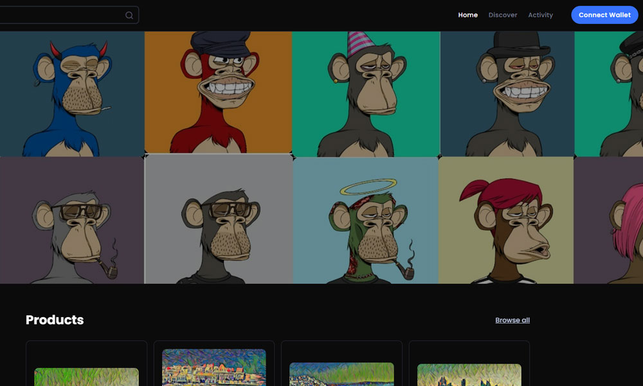The image size is (643, 386).
Task: Open the halo ape with green fur
Action: tap(365, 220)
